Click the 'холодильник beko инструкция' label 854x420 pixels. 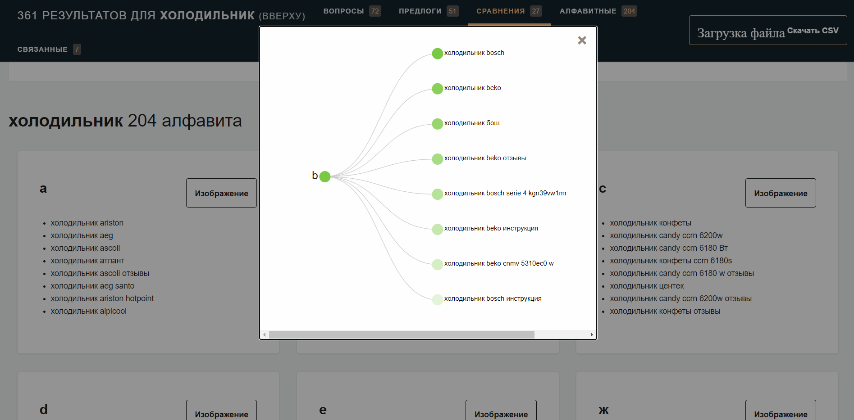(x=491, y=228)
